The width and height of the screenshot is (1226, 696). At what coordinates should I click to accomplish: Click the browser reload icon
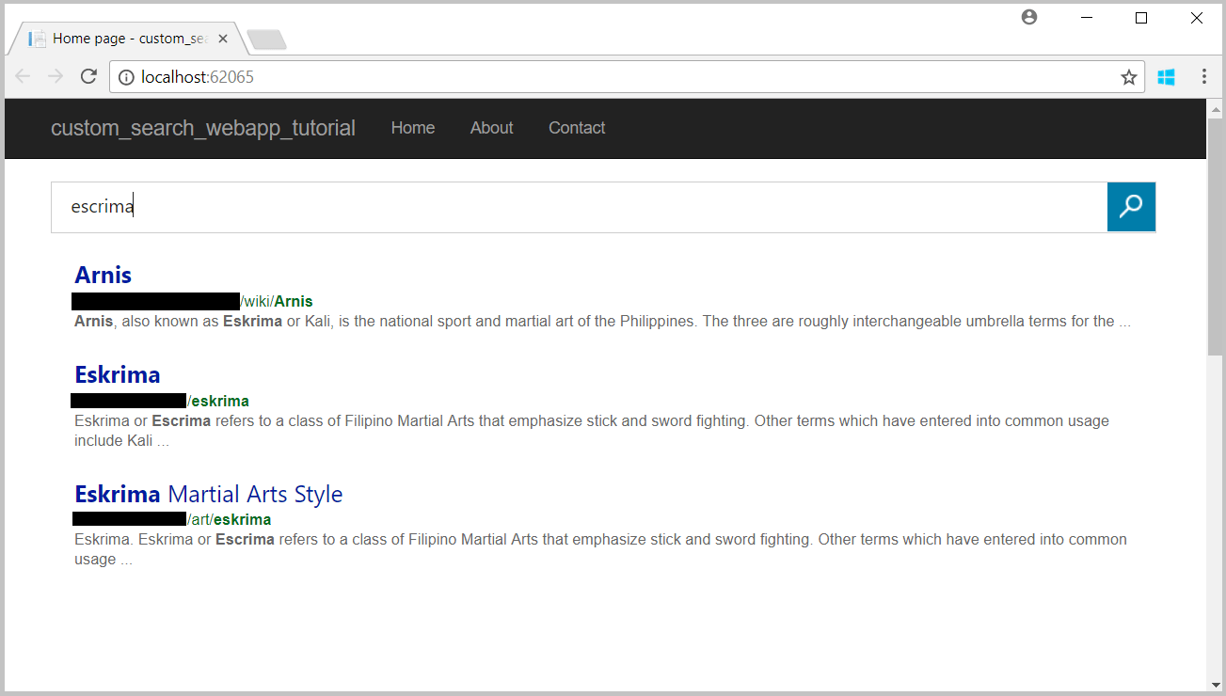click(88, 76)
